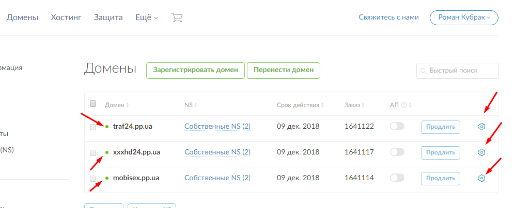Open settings gear for mobisex.pp.ua
The width and height of the screenshot is (531, 208).
(x=481, y=178)
